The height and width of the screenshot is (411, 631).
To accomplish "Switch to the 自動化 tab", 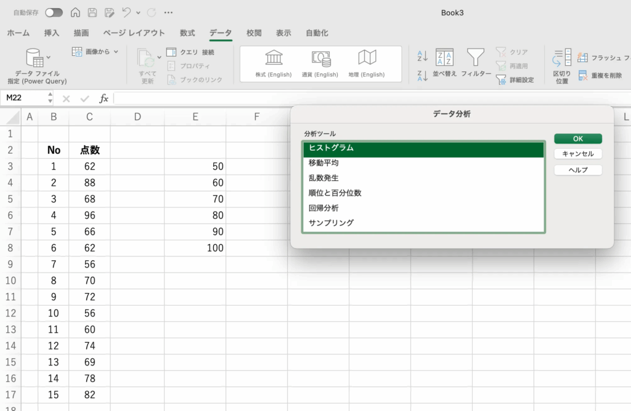I will [x=317, y=33].
